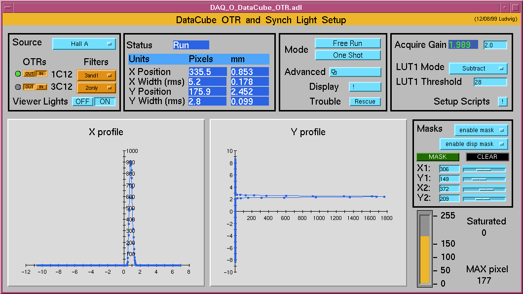
Task: Set 3C12 OTR to OUT
Action: (29, 87)
